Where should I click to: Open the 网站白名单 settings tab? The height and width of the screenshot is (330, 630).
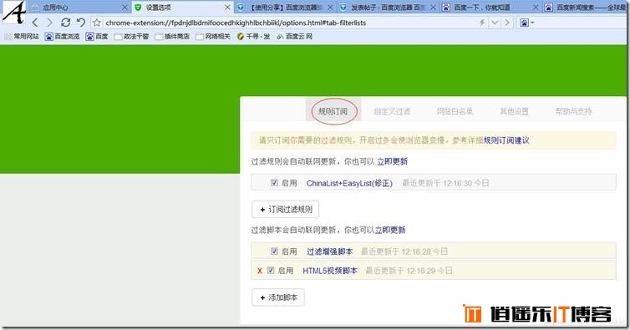[x=455, y=111]
